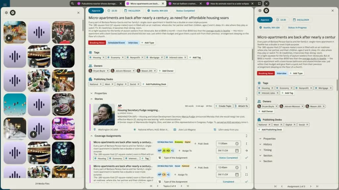This screenshot has height=190, width=339.
Task: Open the dark gear settings in assignment panel
Action: tap(266, 11)
